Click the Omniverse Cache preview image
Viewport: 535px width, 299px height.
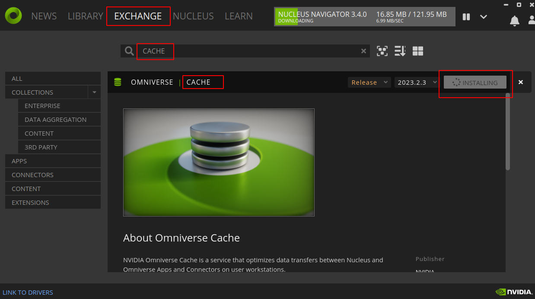[x=219, y=162]
